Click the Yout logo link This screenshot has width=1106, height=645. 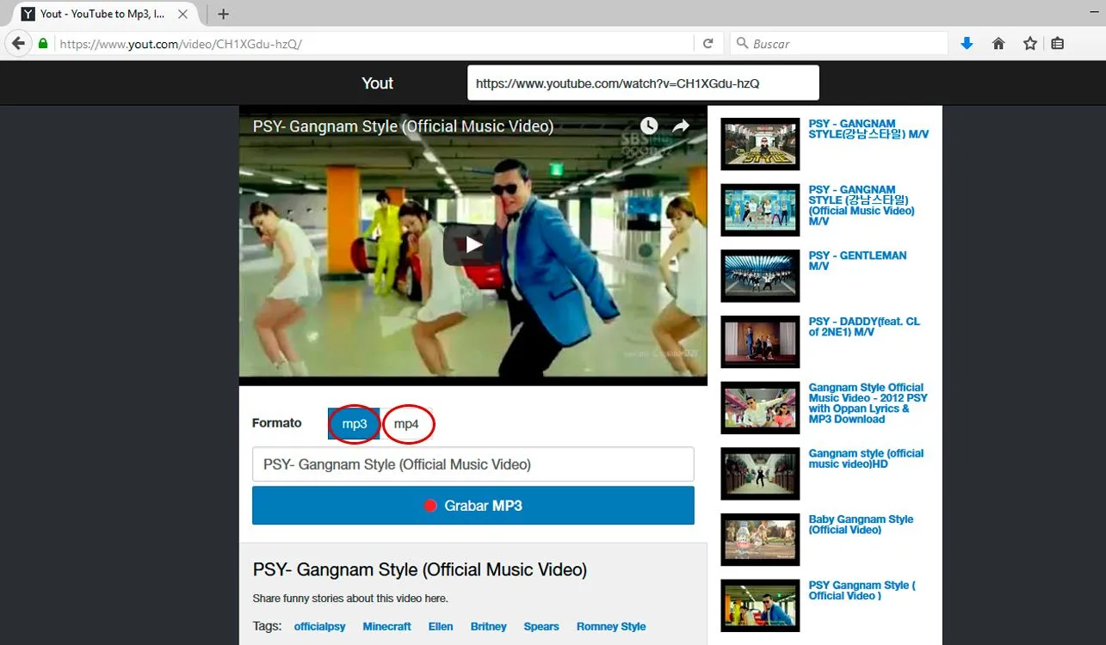pos(377,83)
